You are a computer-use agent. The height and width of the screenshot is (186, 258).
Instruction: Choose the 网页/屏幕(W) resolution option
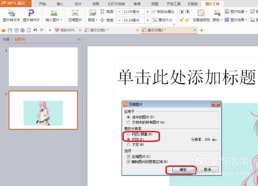128,134
